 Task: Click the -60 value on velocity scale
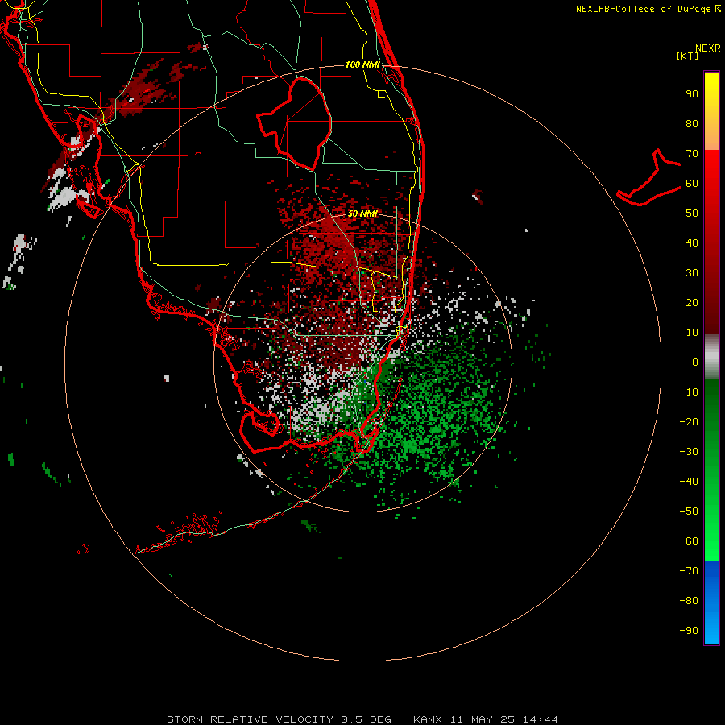[x=689, y=541]
